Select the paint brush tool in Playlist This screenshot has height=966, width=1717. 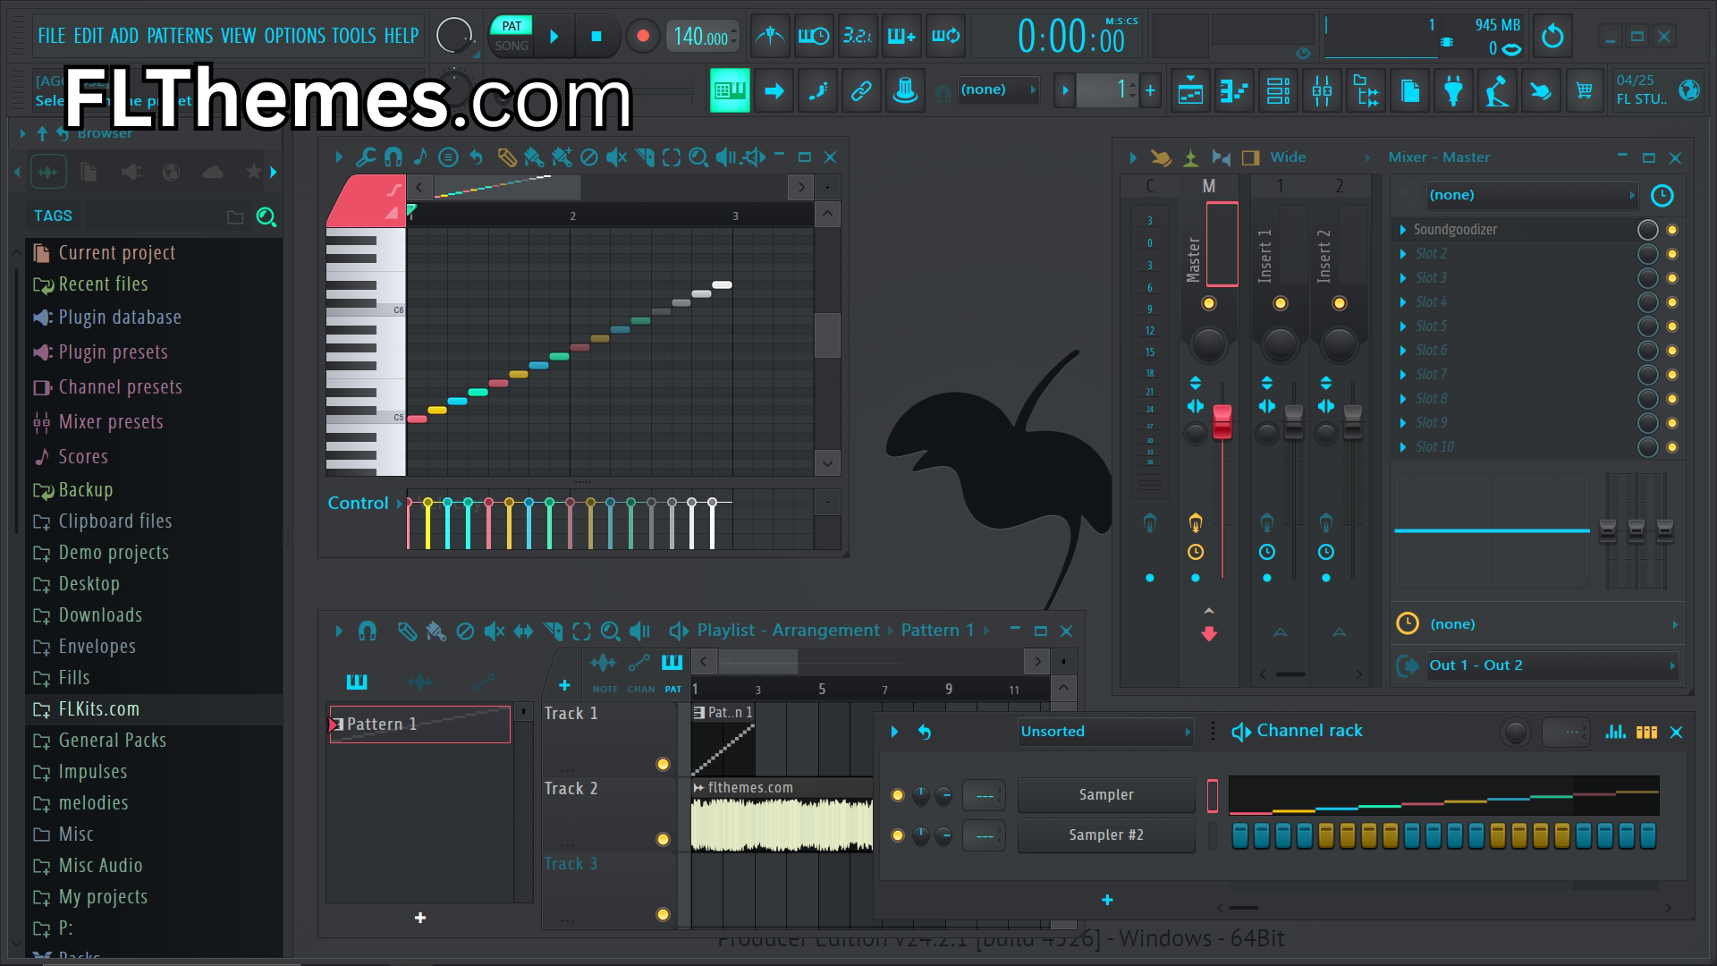pyautogui.click(x=436, y=631)
